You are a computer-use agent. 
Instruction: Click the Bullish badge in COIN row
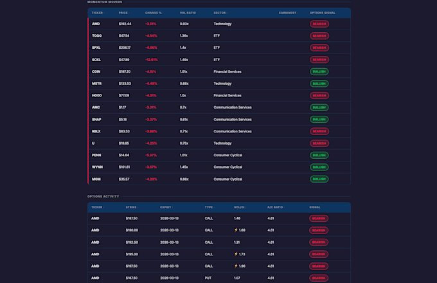pos(319,71)
